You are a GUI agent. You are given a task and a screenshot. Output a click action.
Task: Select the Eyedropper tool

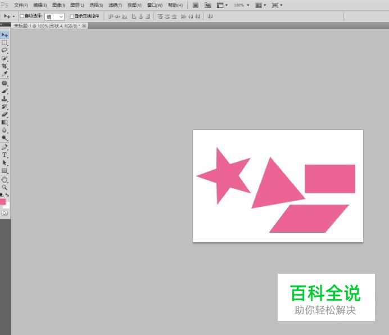[4, 74]
